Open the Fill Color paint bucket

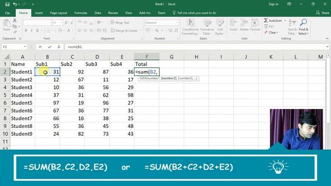[60, 30]
